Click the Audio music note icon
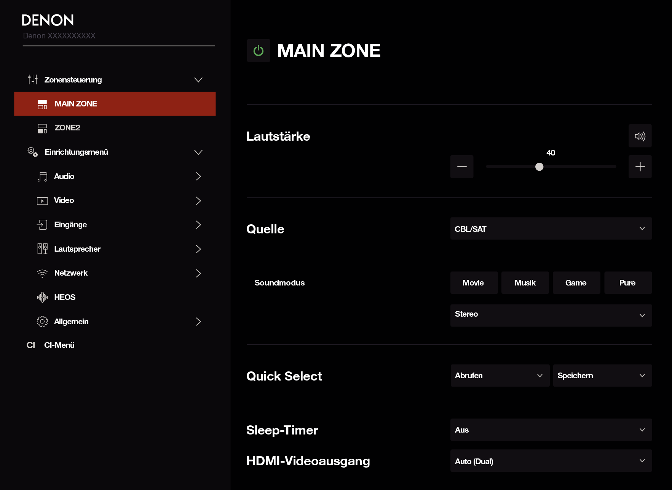Viewport: 672px width, 490px height. tap(42, 177)
